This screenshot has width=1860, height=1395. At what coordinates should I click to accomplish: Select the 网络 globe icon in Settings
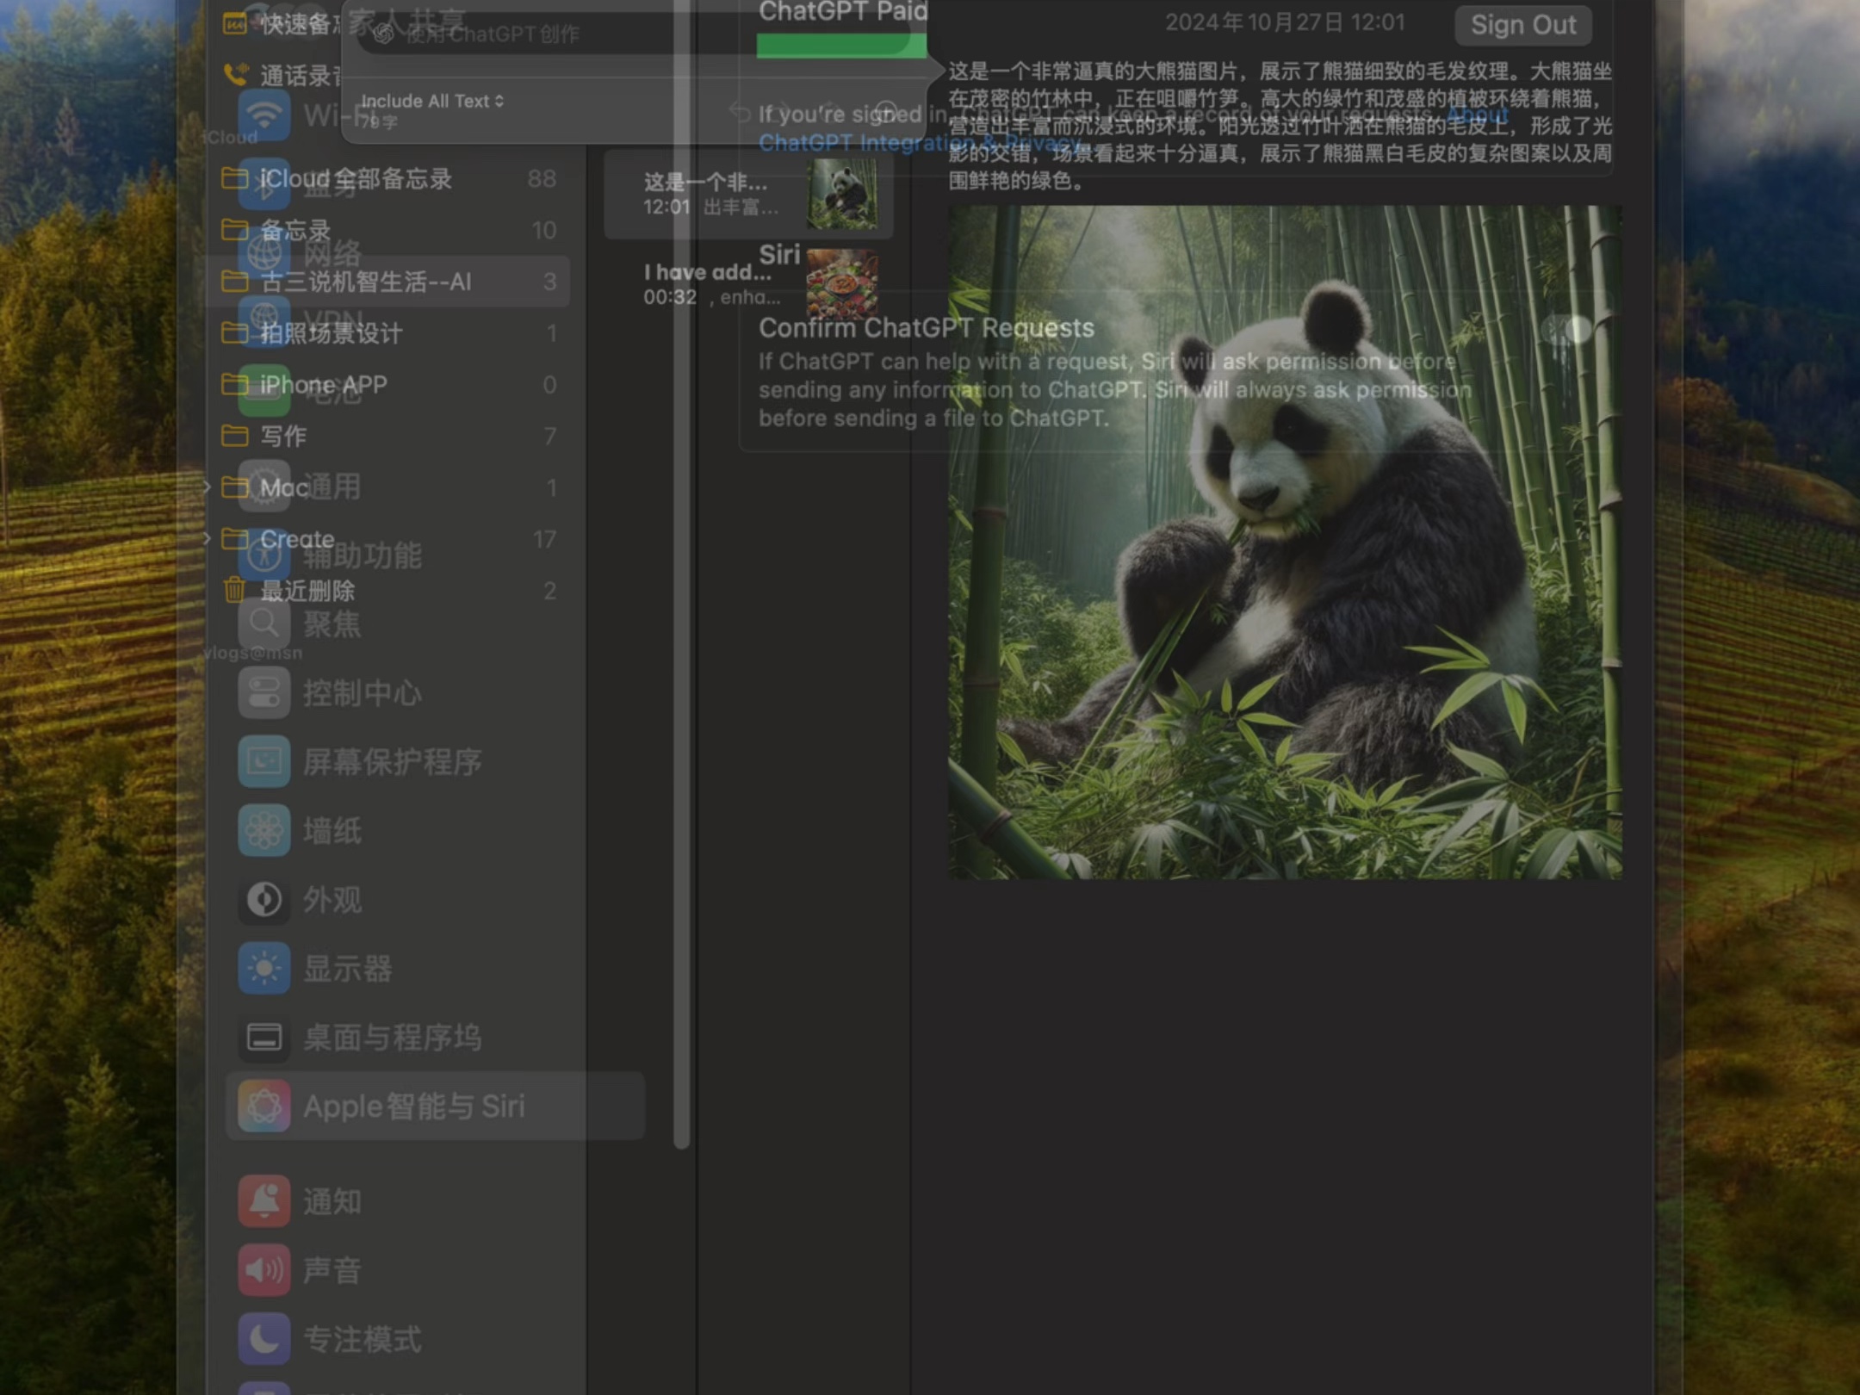(264, 253)
